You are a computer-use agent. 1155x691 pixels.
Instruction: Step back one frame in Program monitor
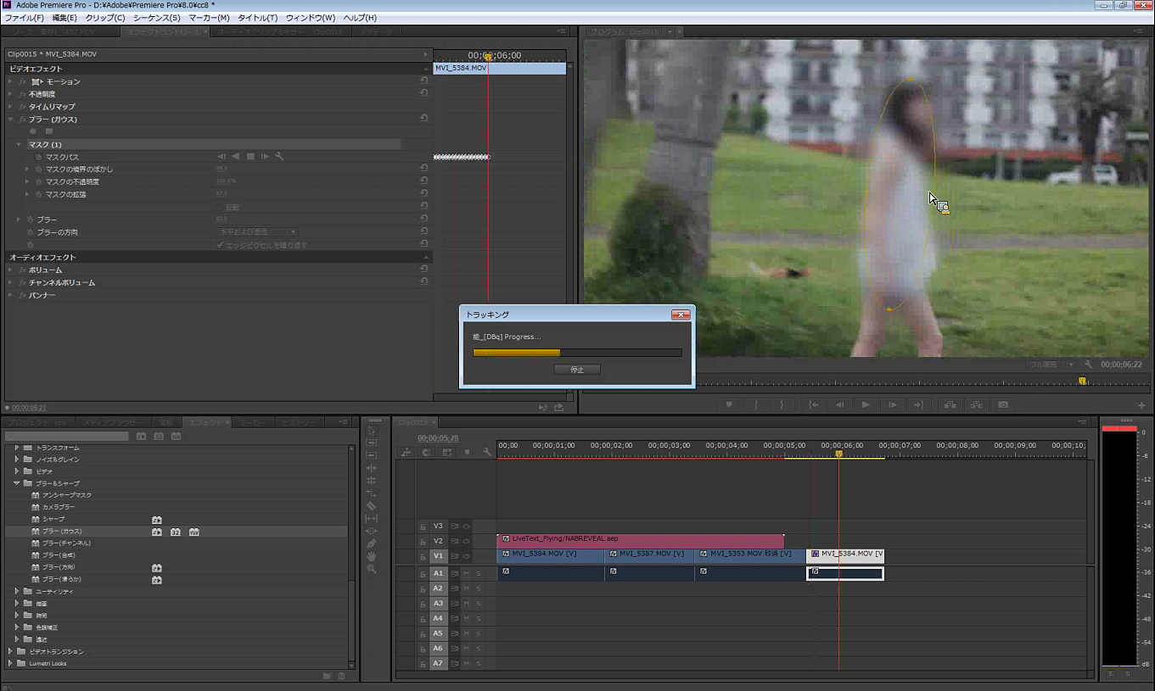pos(838,405)
